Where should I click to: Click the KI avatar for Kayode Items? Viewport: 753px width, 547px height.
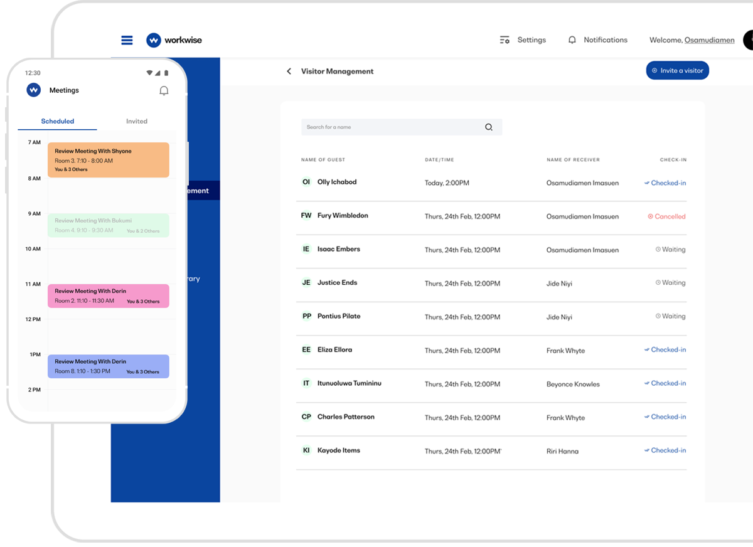(306, 450)
